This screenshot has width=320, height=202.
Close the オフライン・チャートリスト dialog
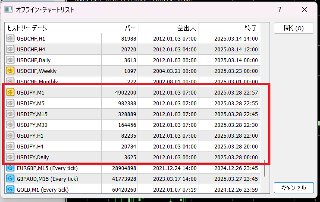click(x=304, y=9)
